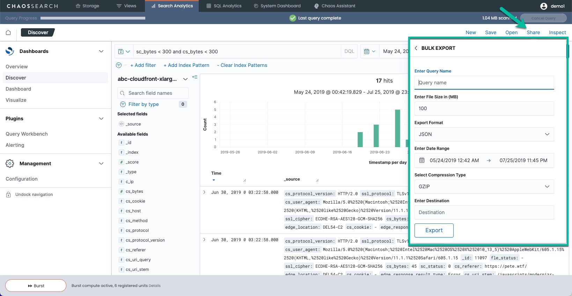
Task: Open Visualize in sidebar
Action: pyautogui.click(x=16, y=100)
